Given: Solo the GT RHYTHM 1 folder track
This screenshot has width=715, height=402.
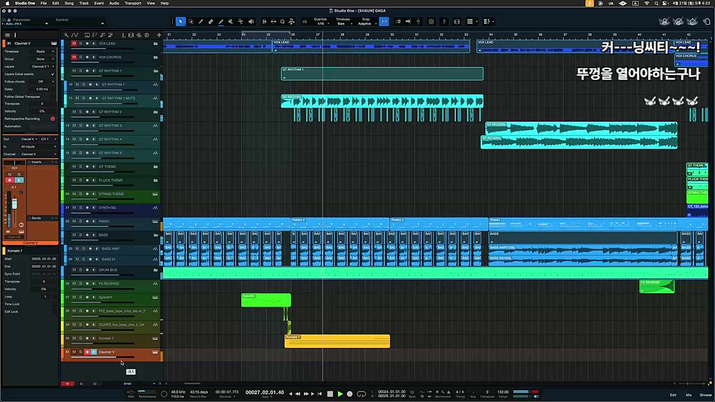Looking at the screenshot, I should [x=80, y=71].
